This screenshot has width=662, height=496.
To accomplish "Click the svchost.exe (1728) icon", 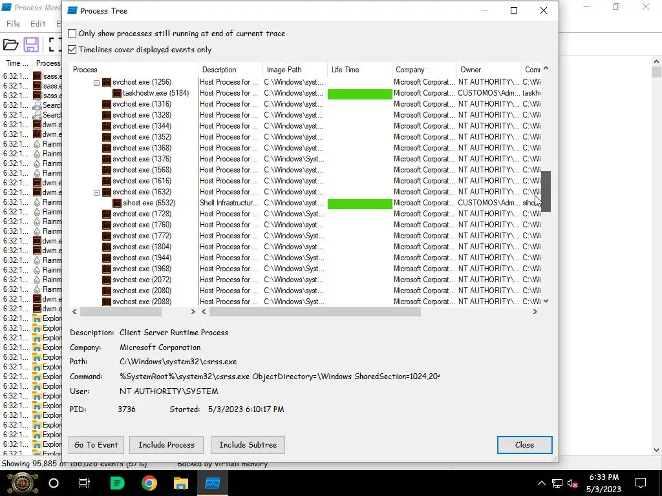I will pos(107,214).
